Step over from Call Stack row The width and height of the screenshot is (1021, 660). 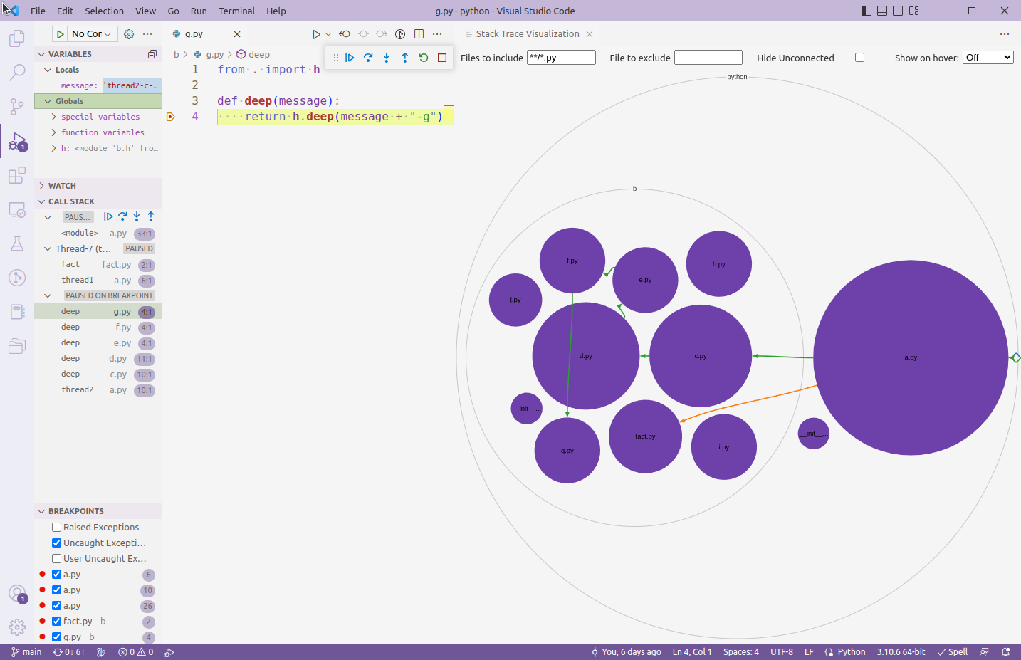(x=122, y=216)
